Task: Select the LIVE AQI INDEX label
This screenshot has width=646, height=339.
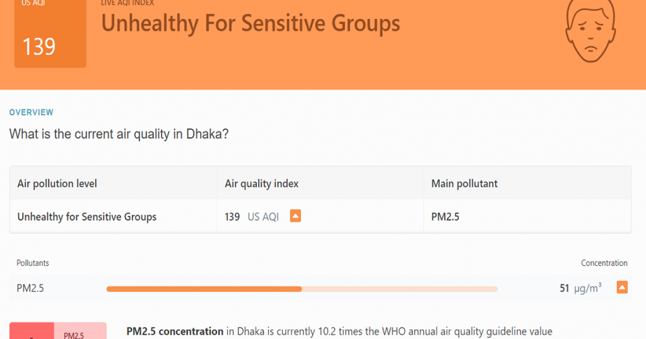Action: tap(127, 3)
